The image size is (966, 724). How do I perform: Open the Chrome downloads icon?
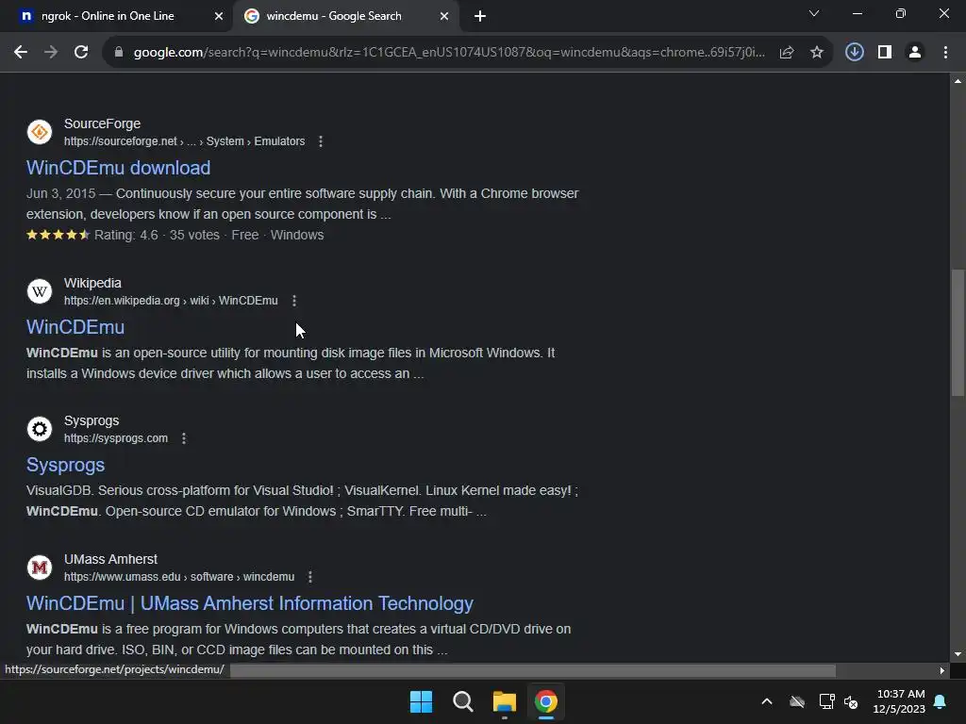tap(855, 53)
